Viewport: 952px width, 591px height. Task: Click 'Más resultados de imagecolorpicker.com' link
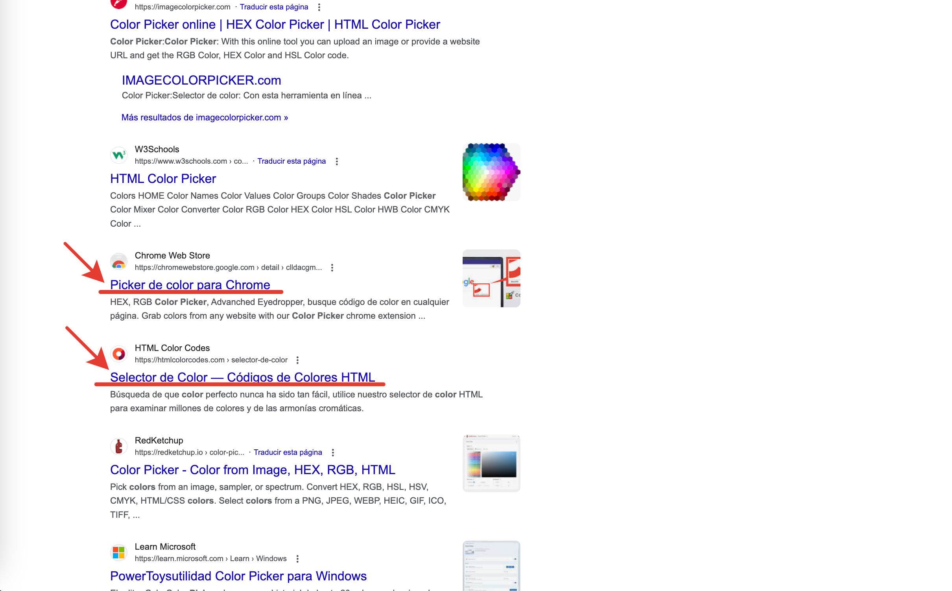click(x=205, y=117)
